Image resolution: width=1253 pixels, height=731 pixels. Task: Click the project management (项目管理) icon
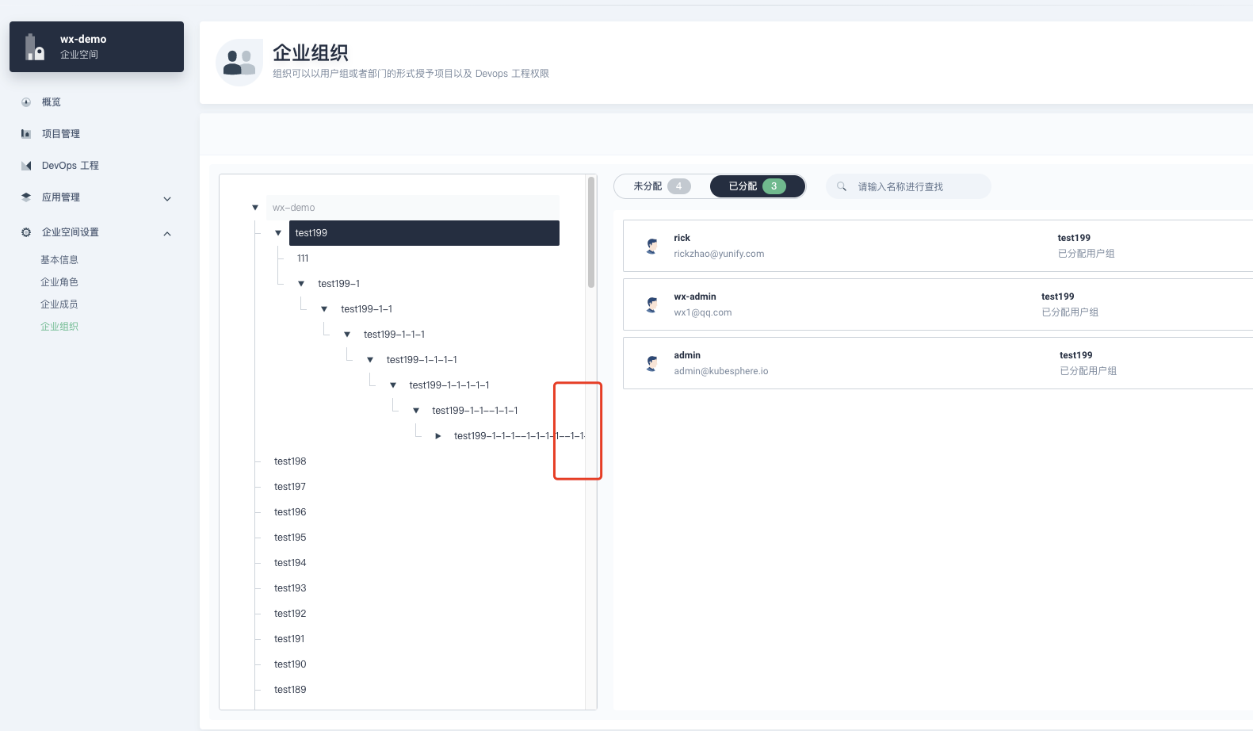point(26,134)
